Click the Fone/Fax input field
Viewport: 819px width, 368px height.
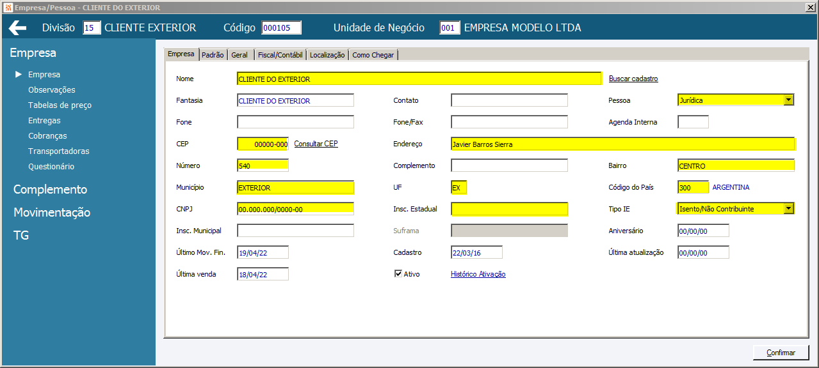pos(509,122)
